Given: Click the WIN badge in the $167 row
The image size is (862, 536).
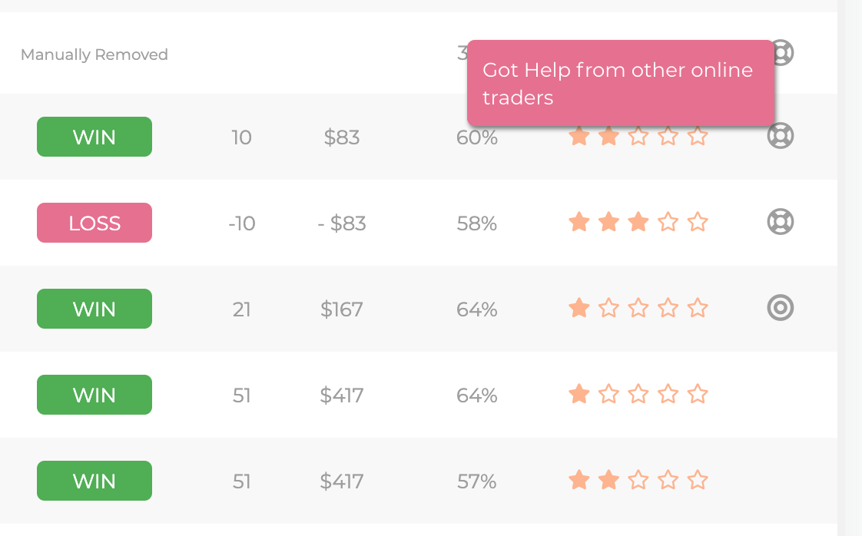Looking at the screenshot, I should point(94,309).
